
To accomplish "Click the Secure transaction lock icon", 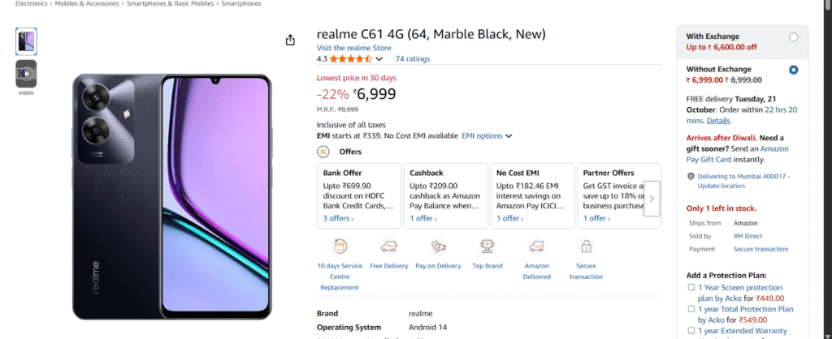I will click(586, 247).
